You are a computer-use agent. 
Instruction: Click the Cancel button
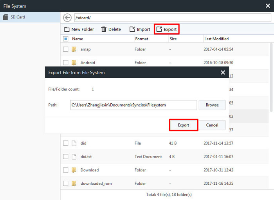[212, 125]
